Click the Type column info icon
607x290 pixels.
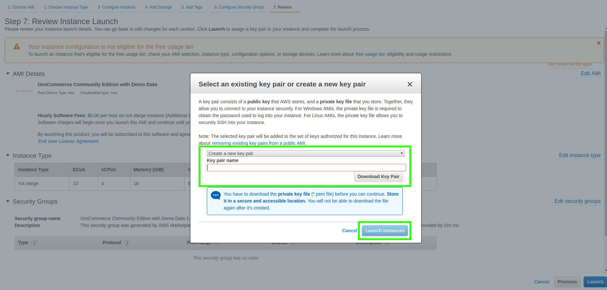34,242
